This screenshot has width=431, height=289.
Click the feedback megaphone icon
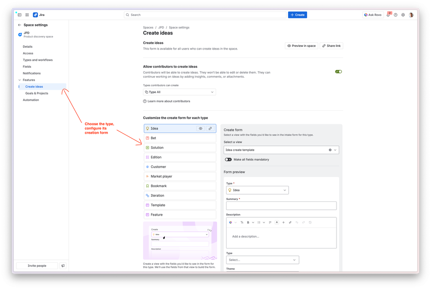[x=63, y=266]
